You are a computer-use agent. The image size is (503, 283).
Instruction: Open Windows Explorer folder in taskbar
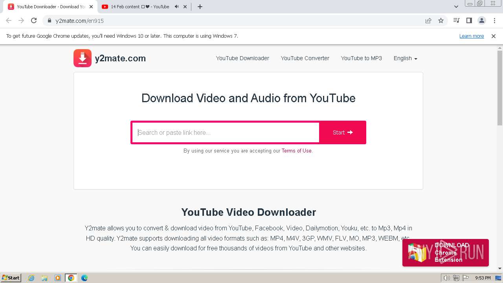click(44, 278)
